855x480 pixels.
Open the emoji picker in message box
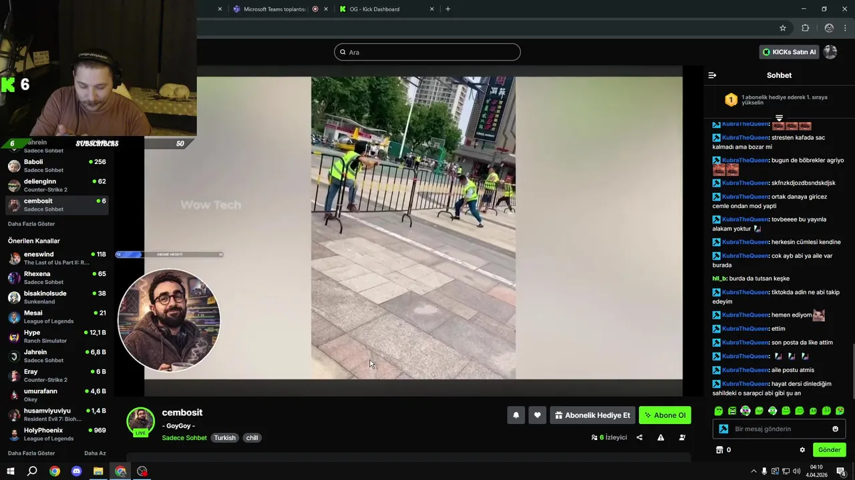click(835, 429)
